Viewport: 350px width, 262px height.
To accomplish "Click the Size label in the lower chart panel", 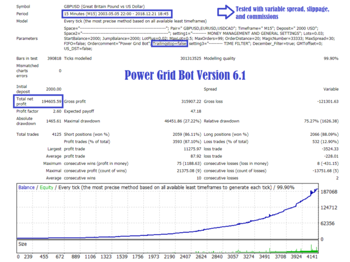I will pos(22,244).
